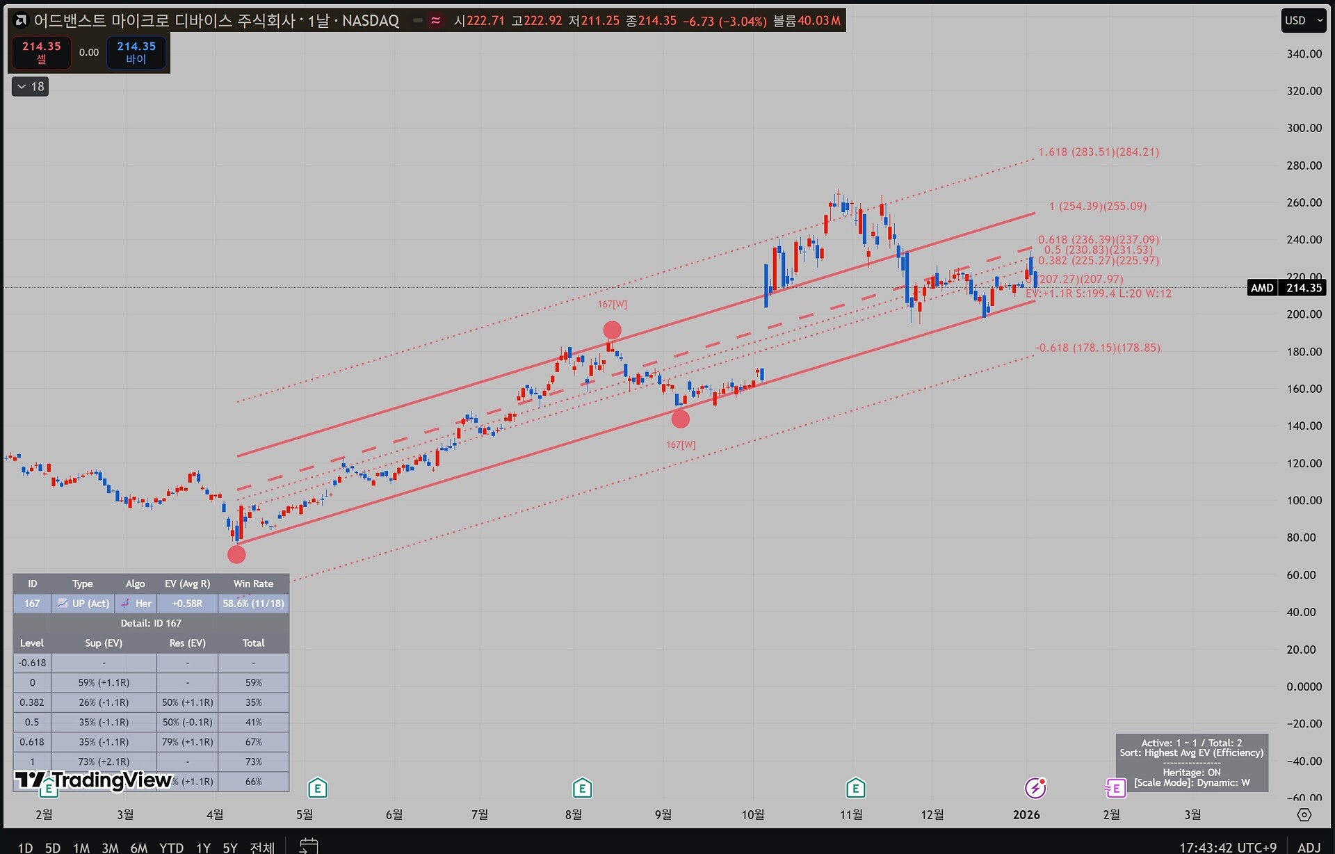
Task: Open the go-to-date calendar icon
Action: [x=308, y=846]
